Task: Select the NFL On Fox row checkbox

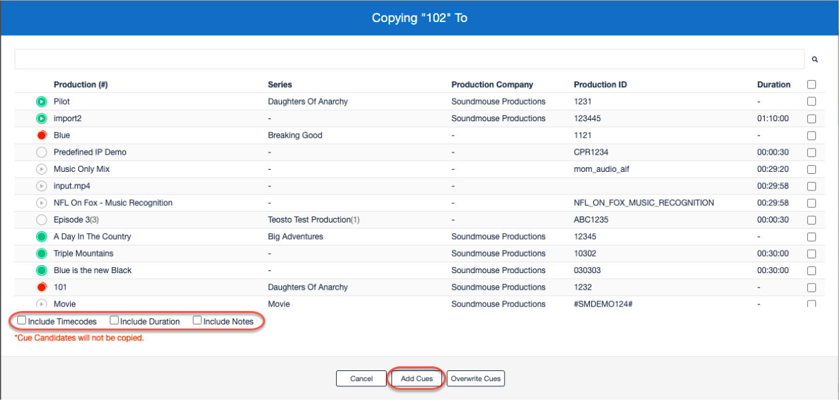Action: pyautogui.click(x=811, y=203)
